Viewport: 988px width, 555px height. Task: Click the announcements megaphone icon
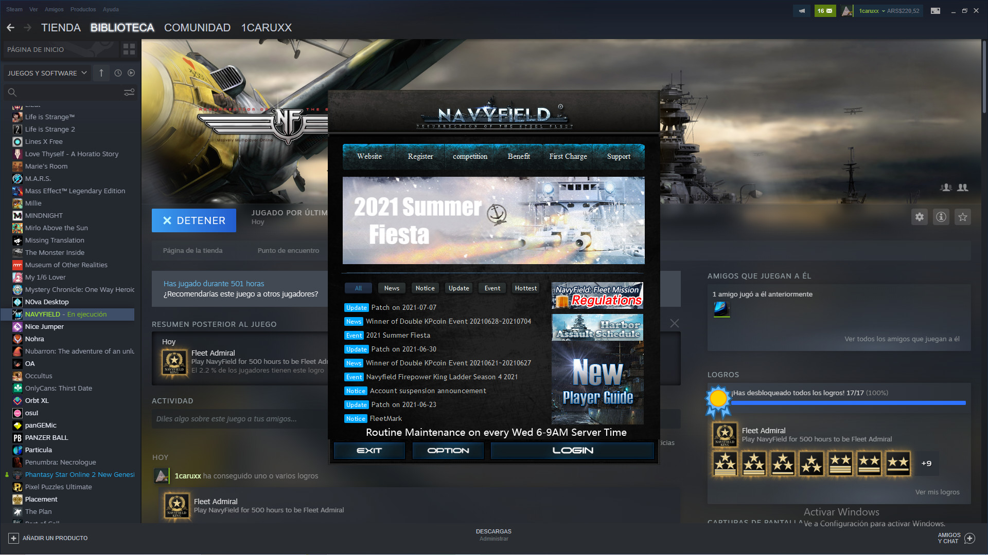pos(802,10)
